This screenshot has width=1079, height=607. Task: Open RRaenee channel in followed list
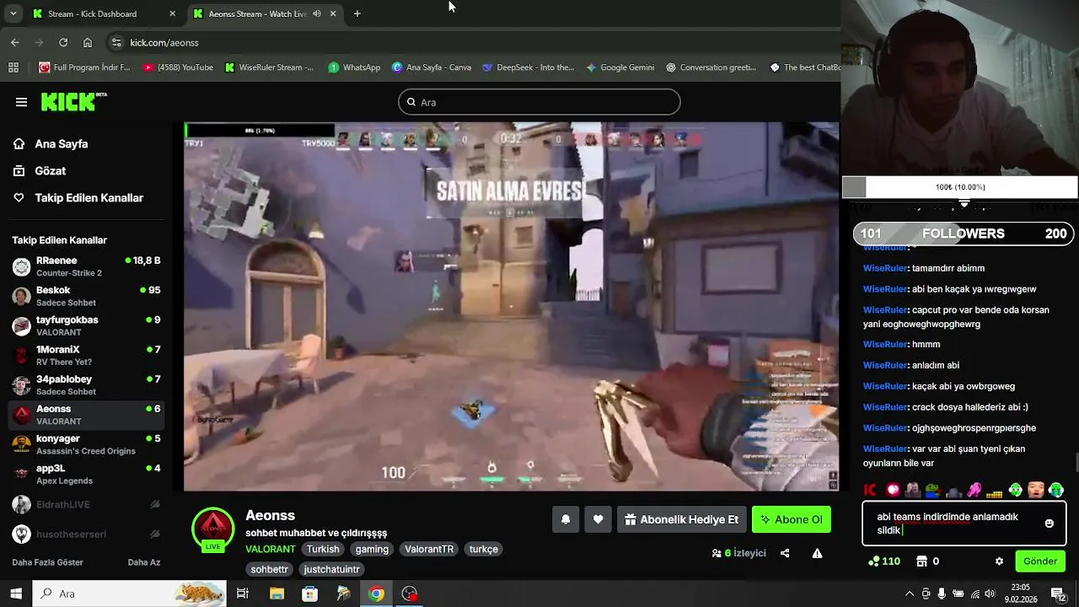[86, 266]
